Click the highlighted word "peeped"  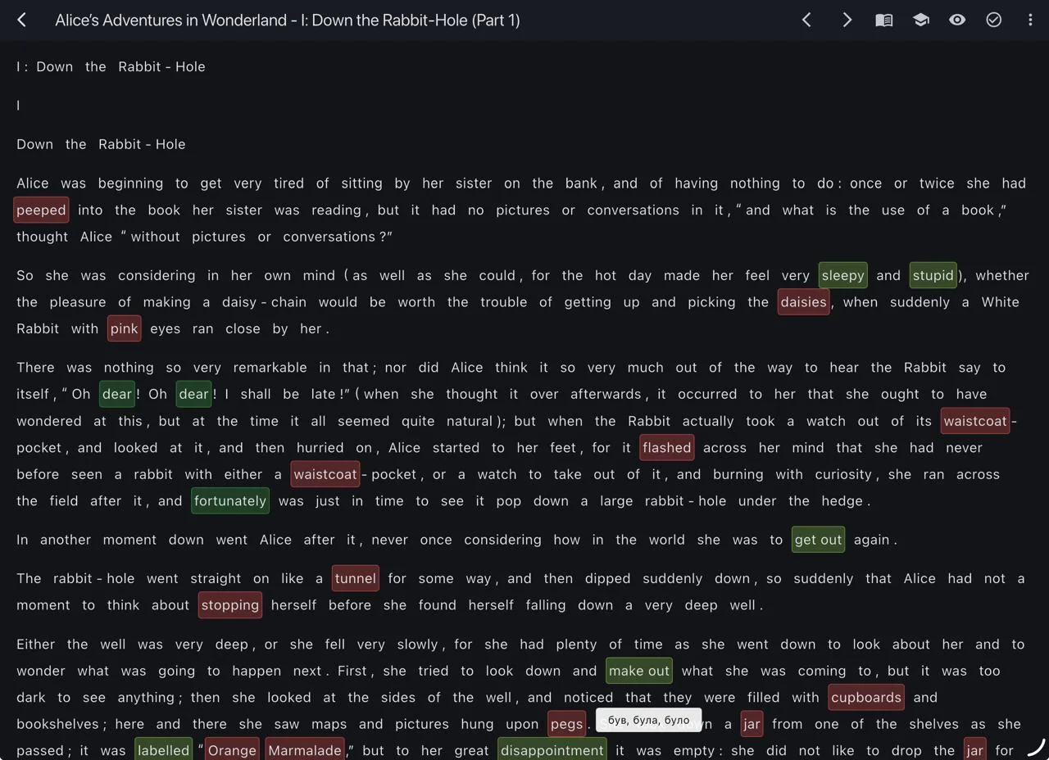coord(41,210)
